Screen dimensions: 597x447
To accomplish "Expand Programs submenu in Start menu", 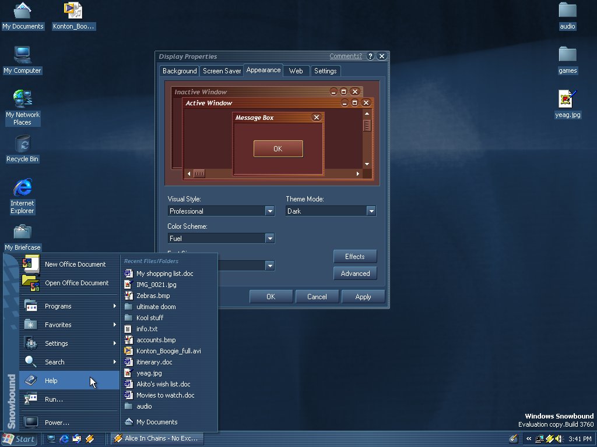I will pyautogui.click(x=69, y=306).
